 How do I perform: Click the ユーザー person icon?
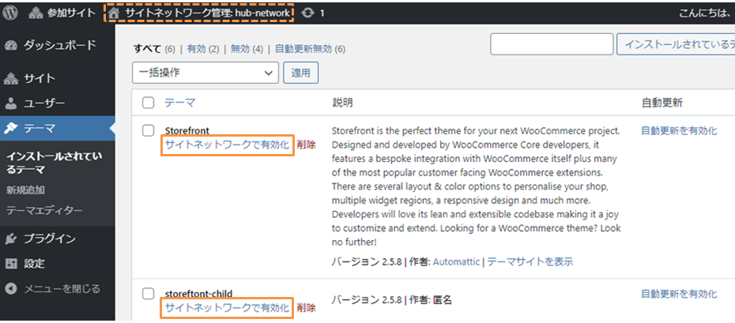click(11, 103)
